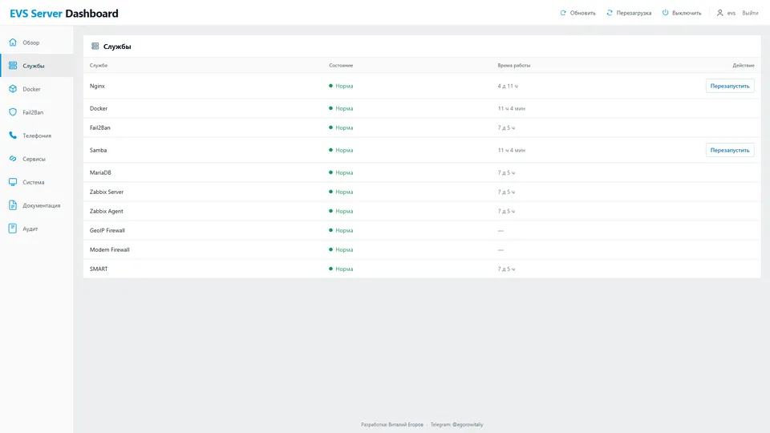Click the Nginx uptime 4 д 11 ч
Viewport: 770px width, 433px height.
click(x=507, y=86)
